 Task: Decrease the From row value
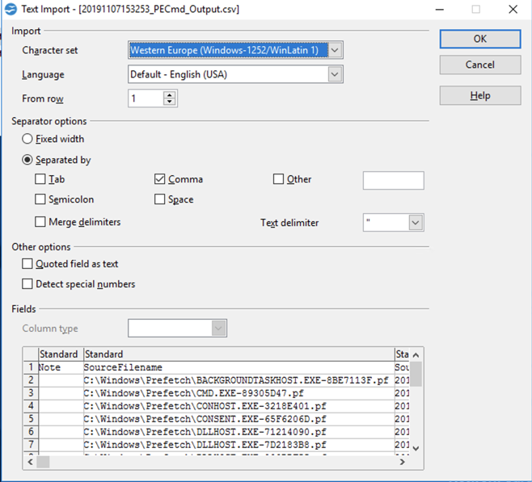click(x=169, y=102)
